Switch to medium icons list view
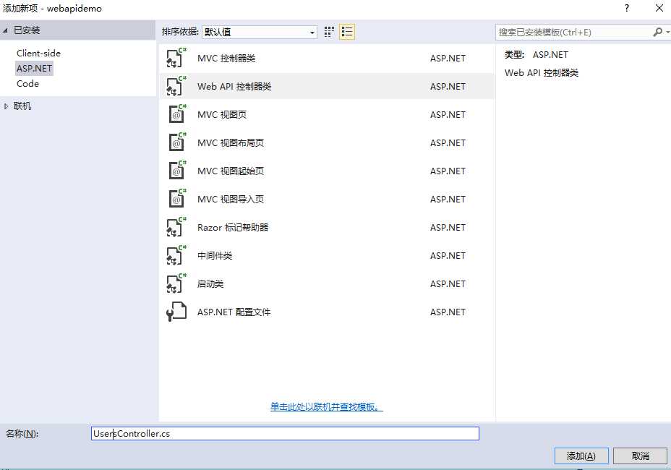 point(346,32)
